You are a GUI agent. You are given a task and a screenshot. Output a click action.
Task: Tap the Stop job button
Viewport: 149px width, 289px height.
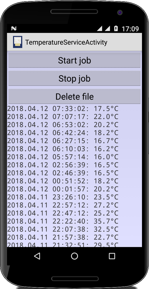click(x=74, y=78)
